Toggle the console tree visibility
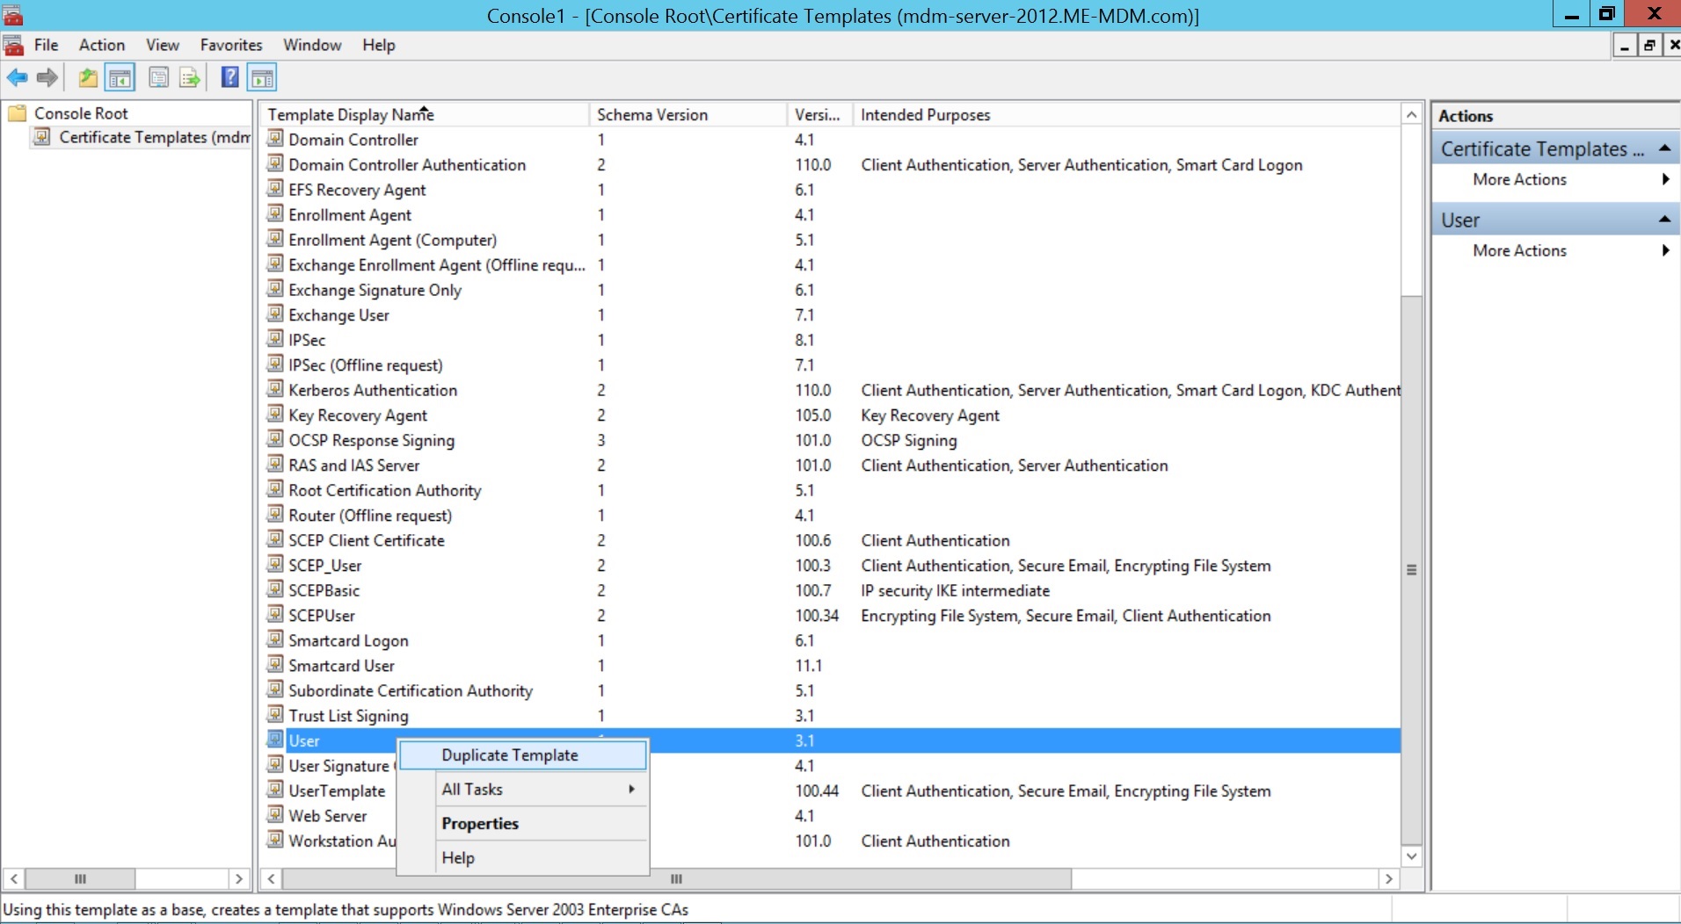1681x924 pixels. click(x=120, y=77)
